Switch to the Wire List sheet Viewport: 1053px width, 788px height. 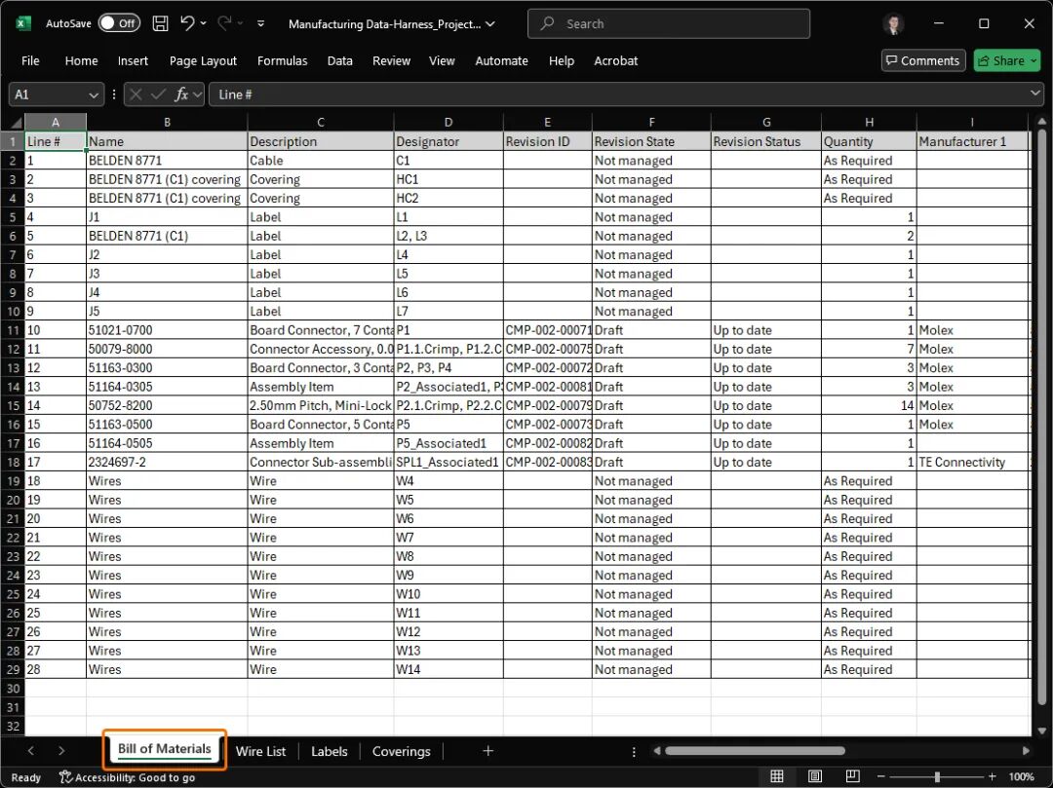click(261, 751)
